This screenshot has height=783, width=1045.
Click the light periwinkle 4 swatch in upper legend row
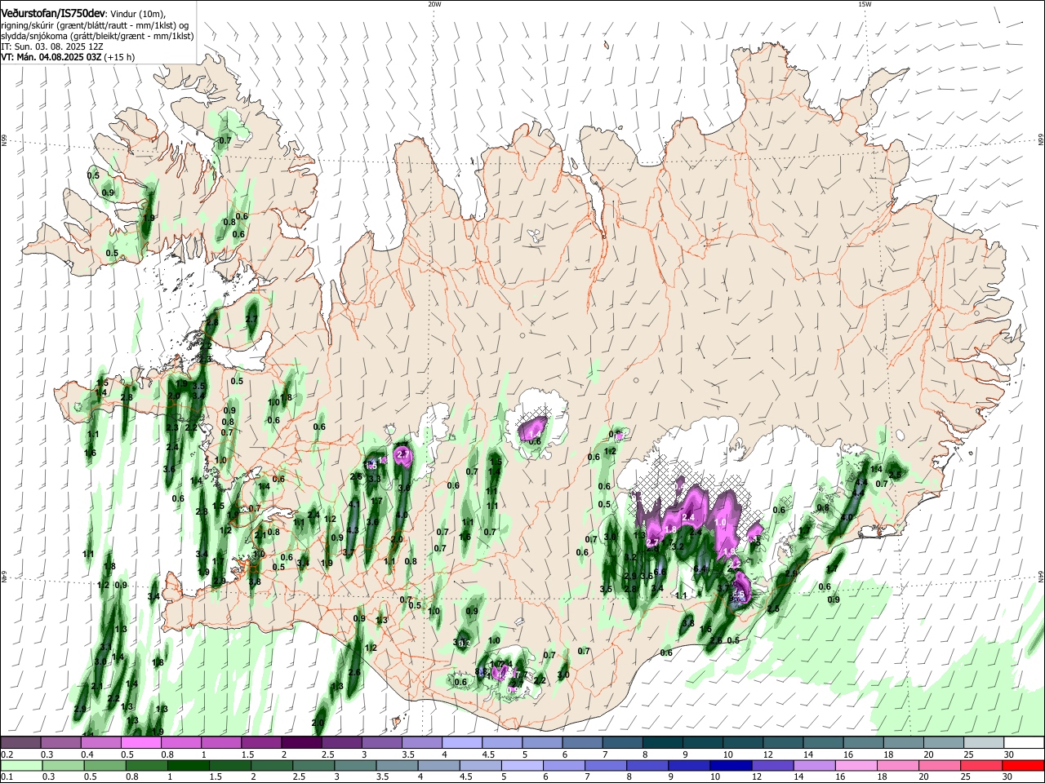click(x=462, y=742)
